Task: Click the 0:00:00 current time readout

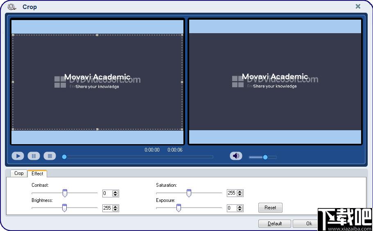Action: [x=152, y=150]
